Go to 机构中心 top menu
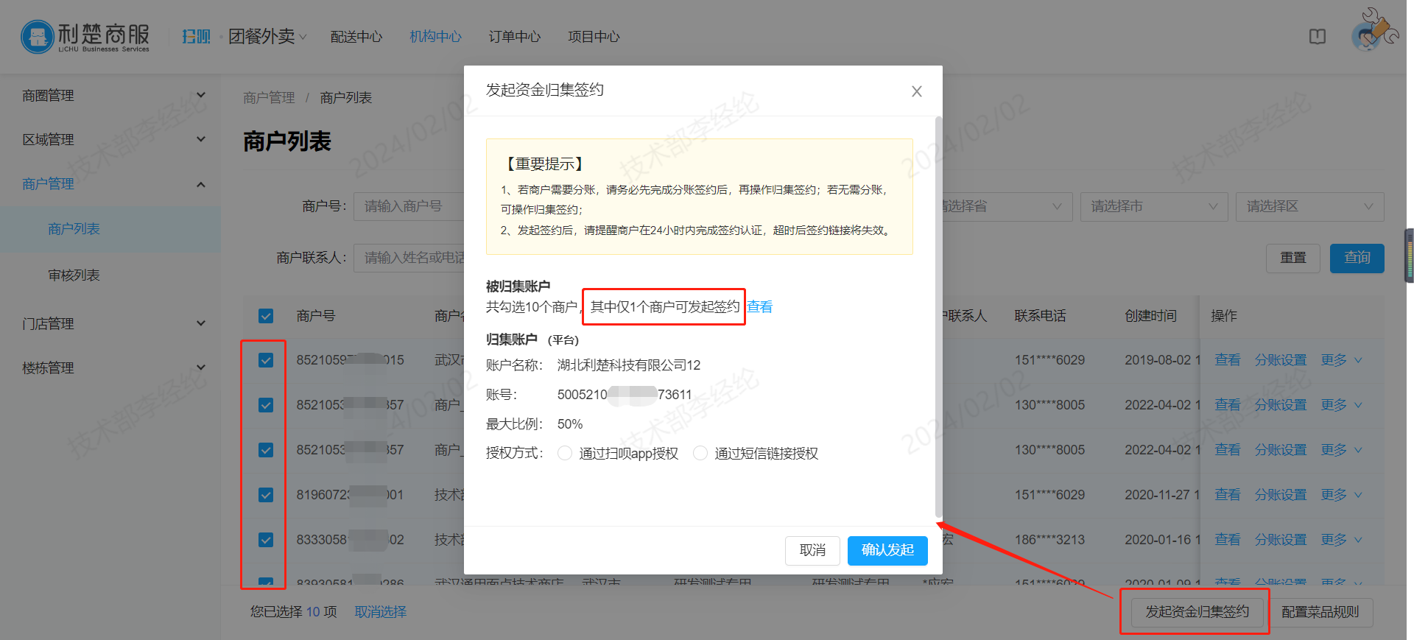This screenshot has height=640, width=1414. 435,37
